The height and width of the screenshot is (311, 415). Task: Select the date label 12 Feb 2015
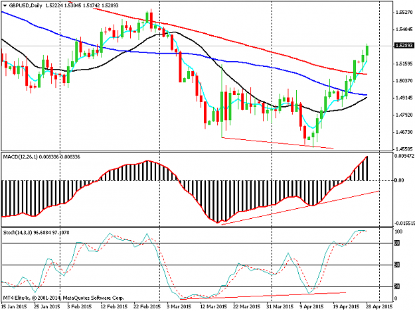coord(114,307)
